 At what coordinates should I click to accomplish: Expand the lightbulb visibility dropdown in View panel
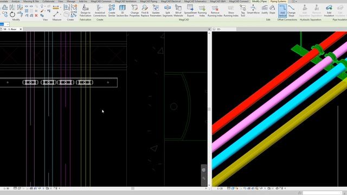(44, 6)
